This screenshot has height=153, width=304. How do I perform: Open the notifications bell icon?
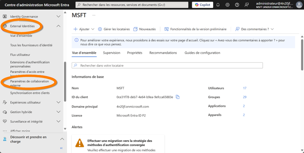(x=218, y=5)
